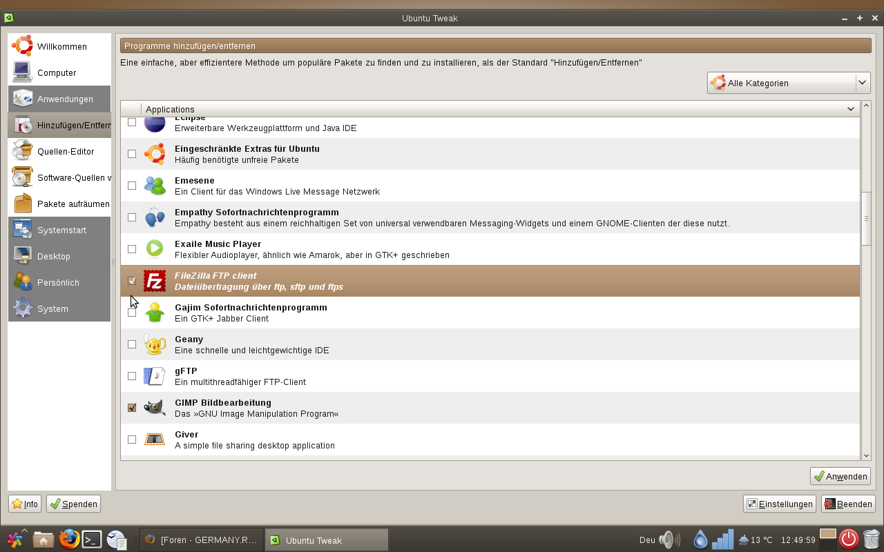Check the Exaile Music Player checkbox
This screenshot has width=884, height=552.
click(132, 249)
